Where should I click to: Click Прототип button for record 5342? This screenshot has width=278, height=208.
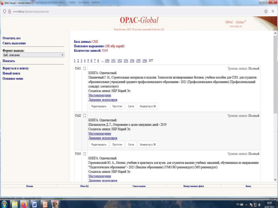[117, 145]
